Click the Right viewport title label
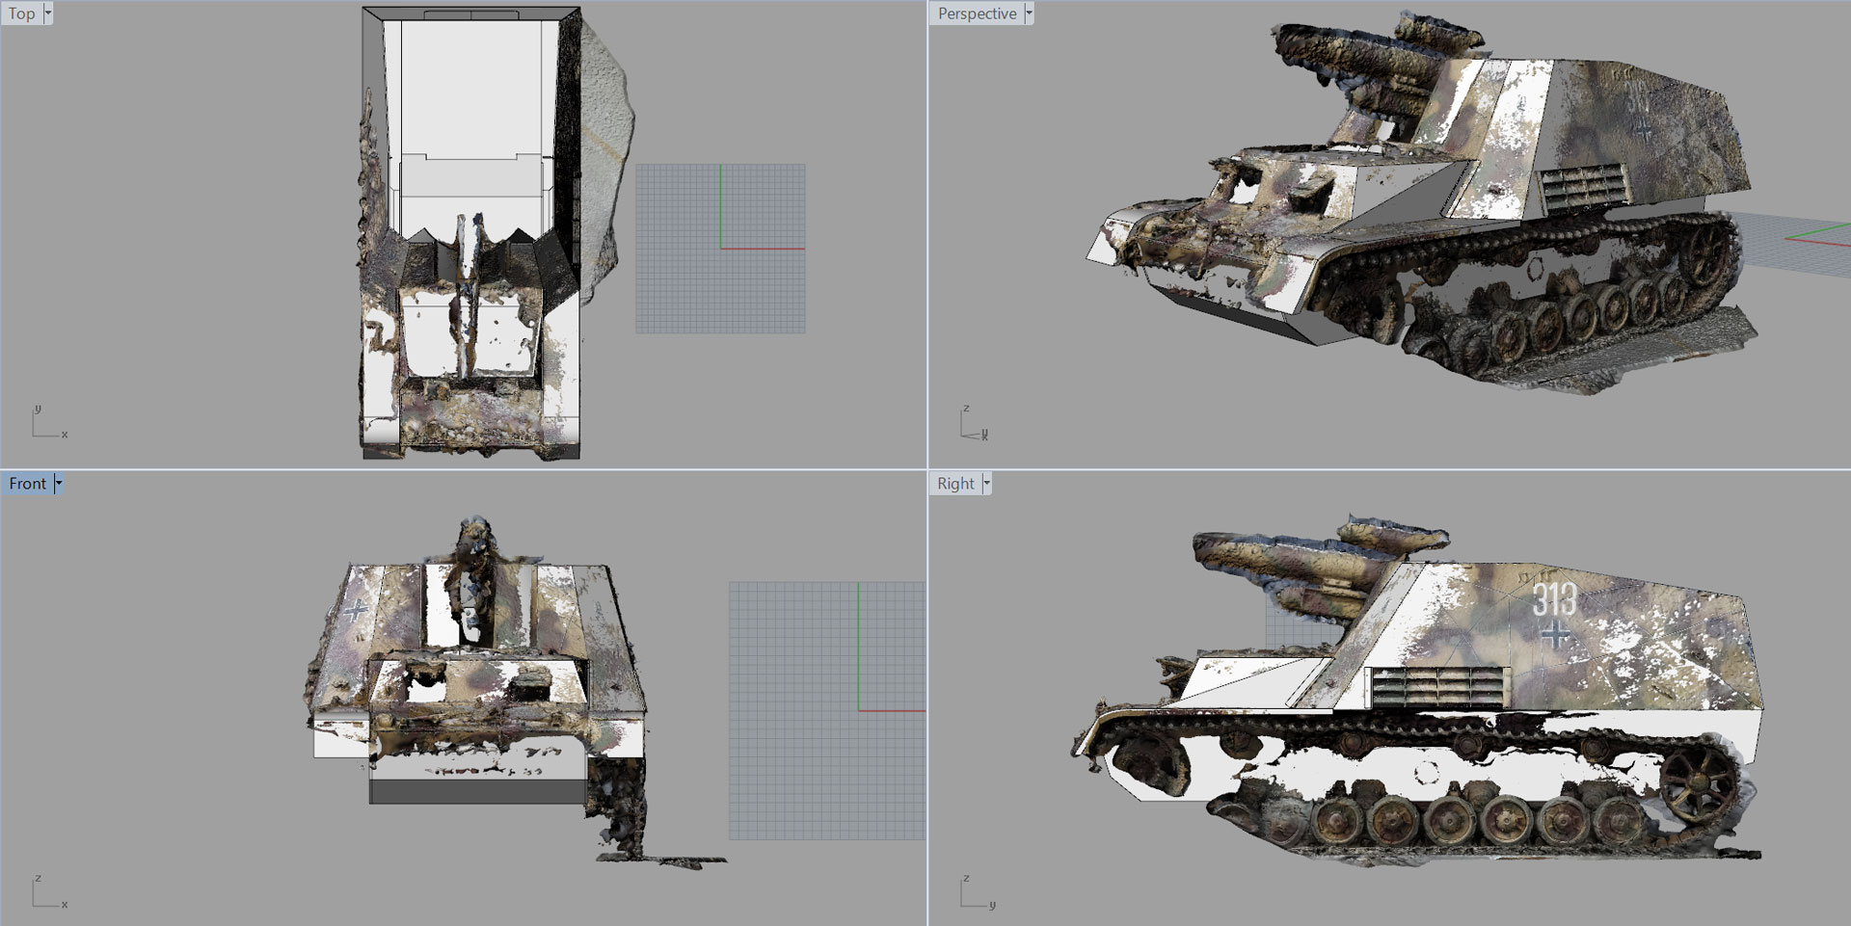The height and width of the screenshot is (926, 1851). tap(955, 484)
